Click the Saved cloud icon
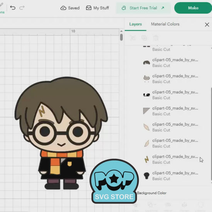This screenshot has height=212, width=212. click(63, 8)
